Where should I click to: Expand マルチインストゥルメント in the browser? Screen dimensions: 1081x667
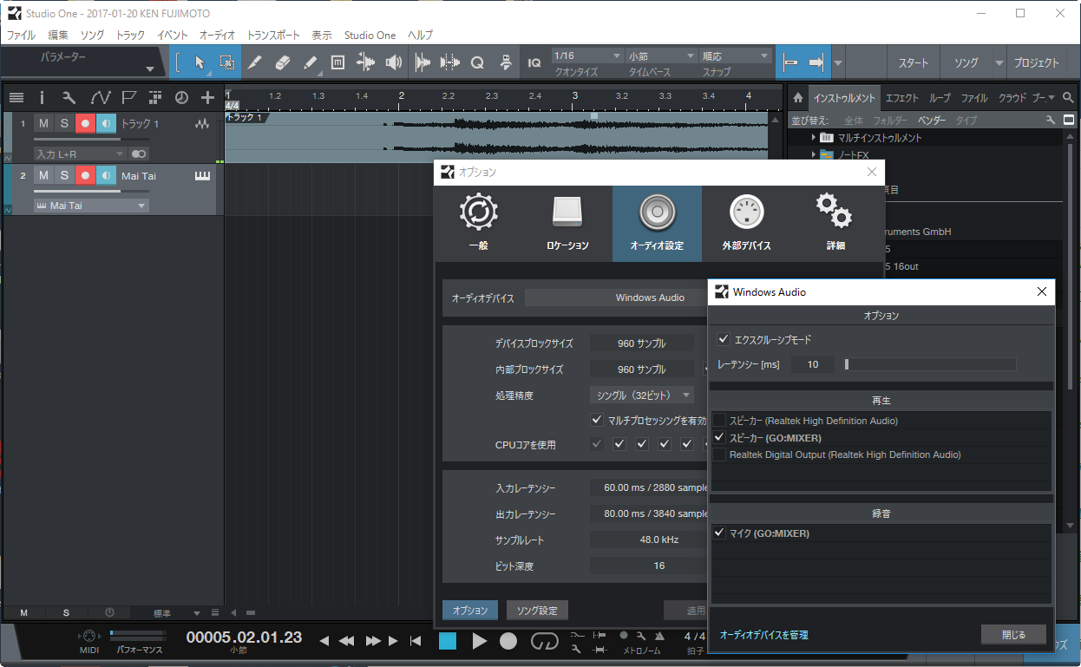[x=814, y=138]
